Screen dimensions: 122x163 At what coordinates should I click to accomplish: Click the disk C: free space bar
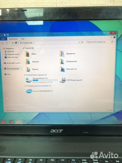coord(45,80)
